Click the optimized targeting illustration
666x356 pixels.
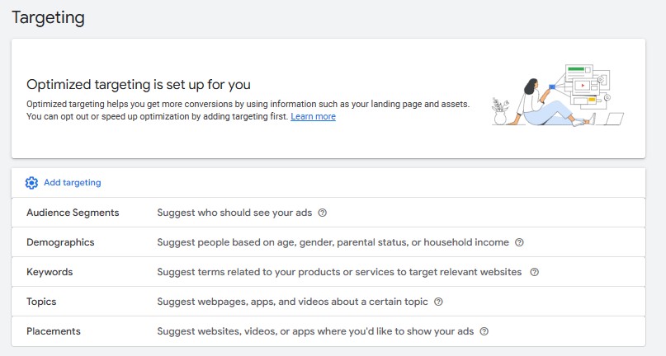coord(556,96)
